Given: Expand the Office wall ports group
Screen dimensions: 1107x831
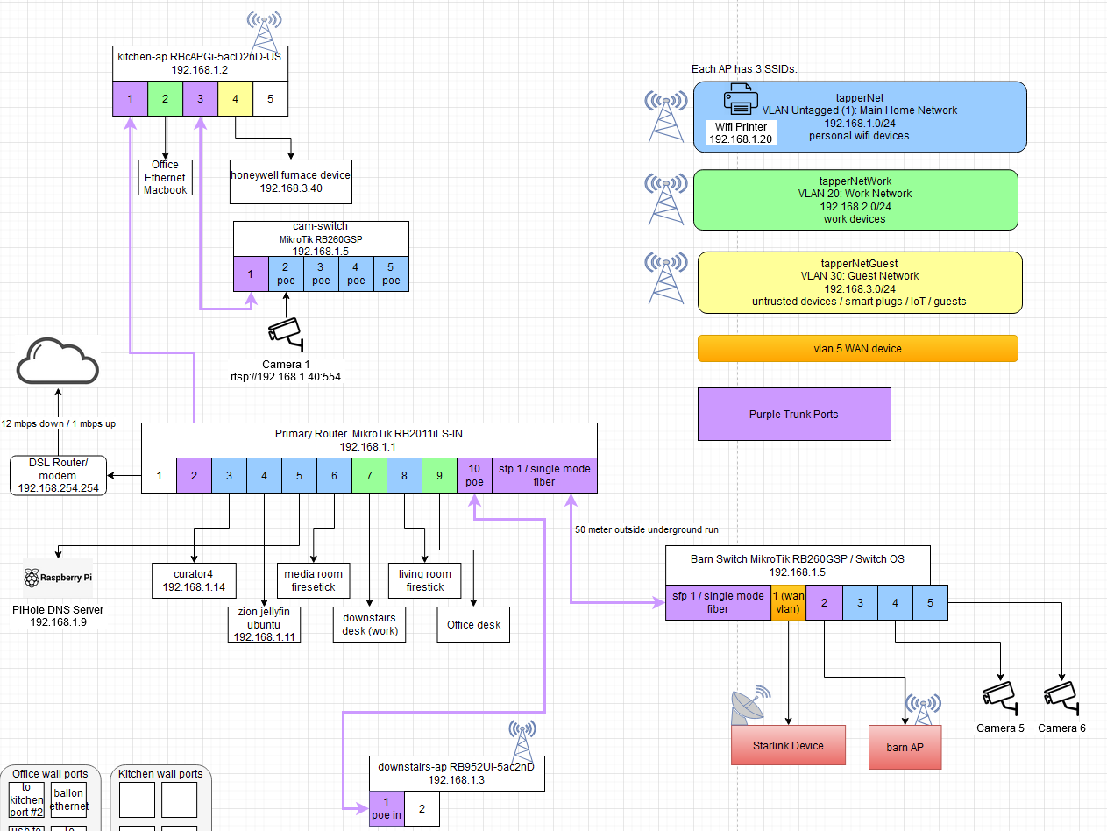Looking at the screenshot, I should point(50,774).
